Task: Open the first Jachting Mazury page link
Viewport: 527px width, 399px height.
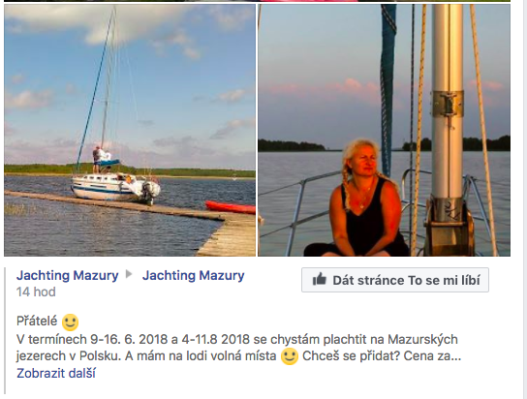Action: point(67,275)
